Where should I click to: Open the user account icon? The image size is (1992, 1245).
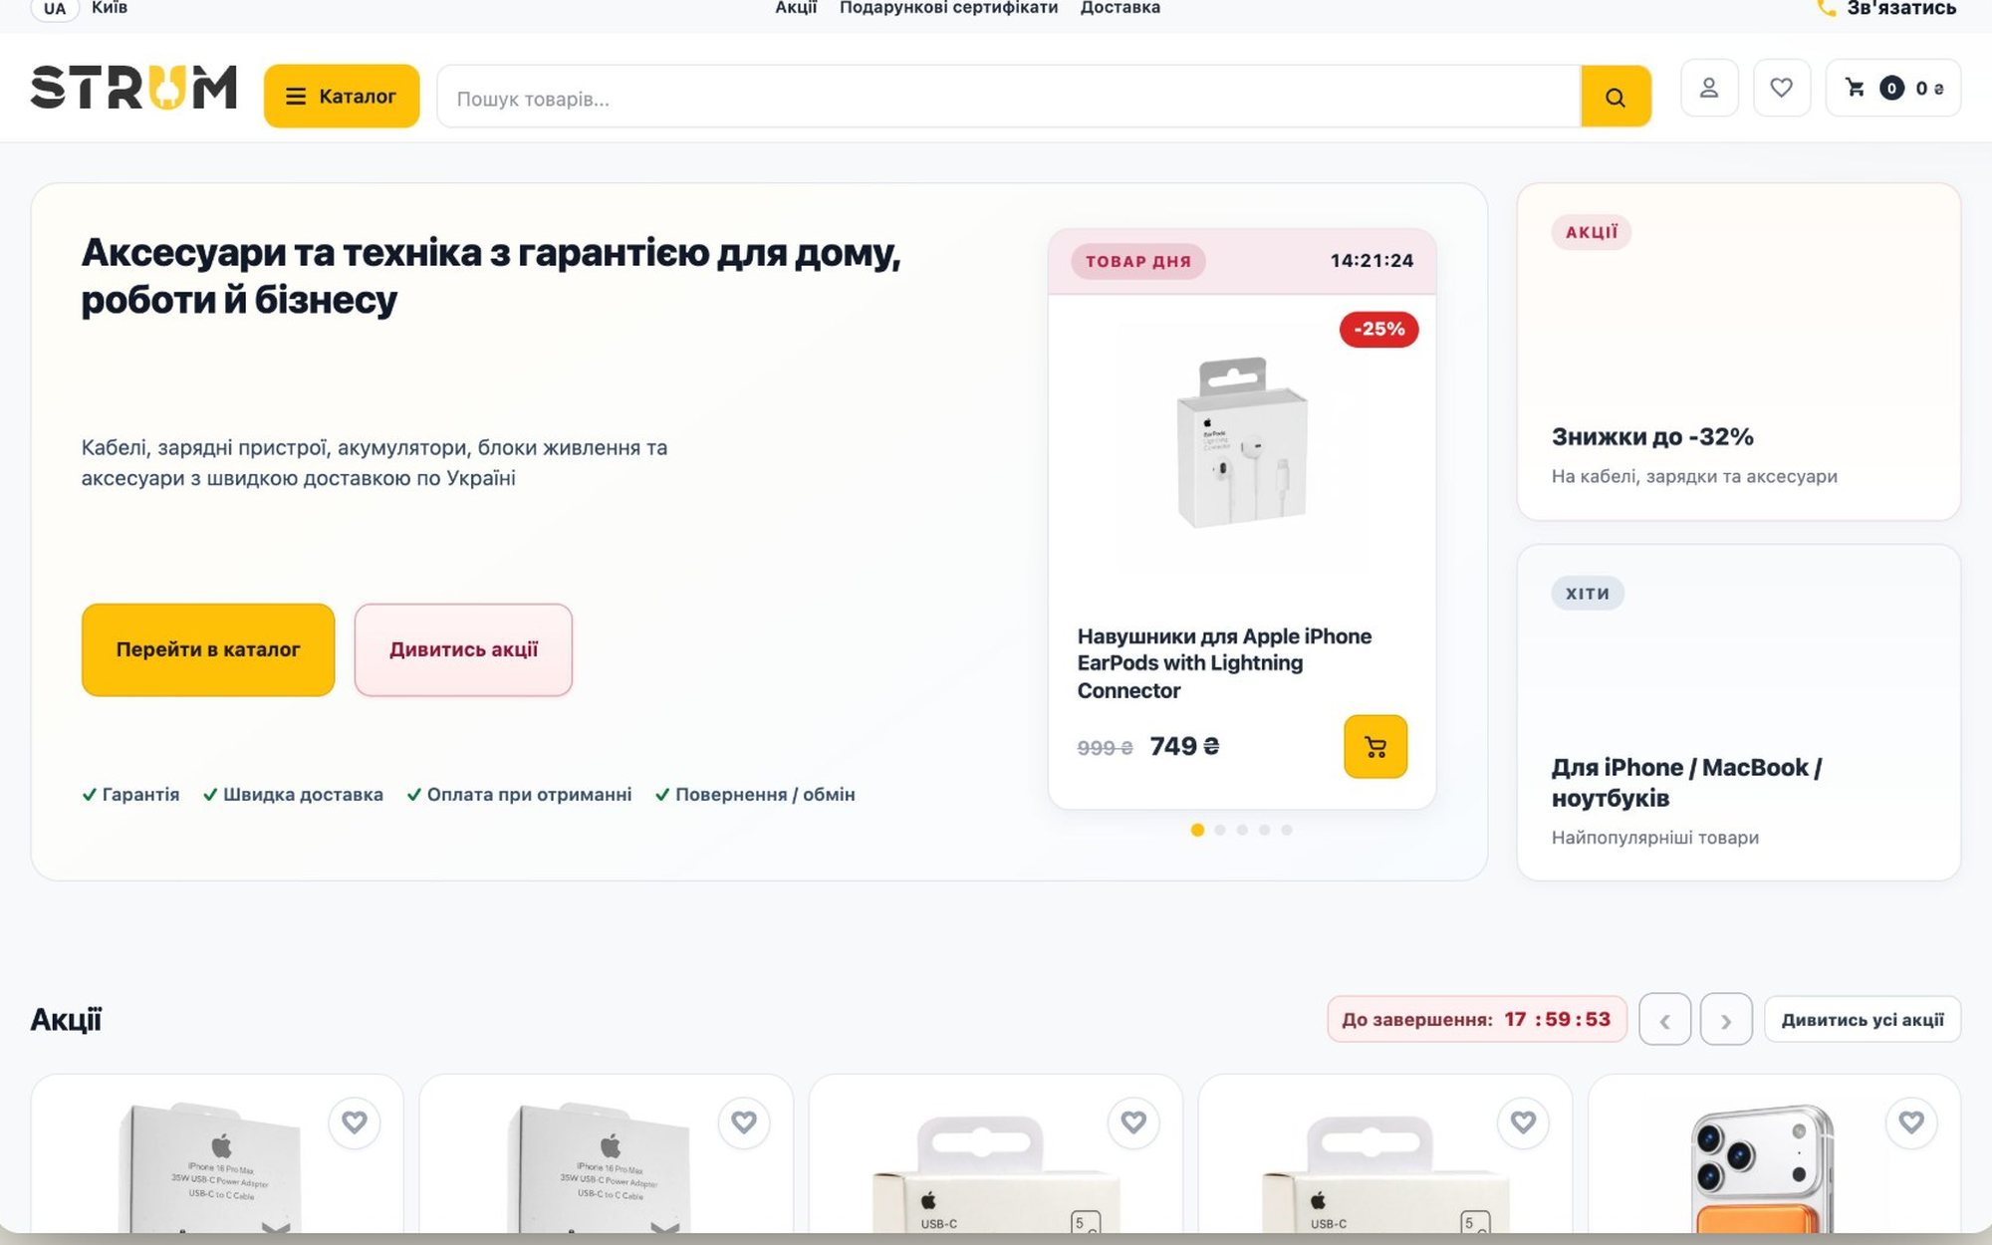coord(1709,88)
